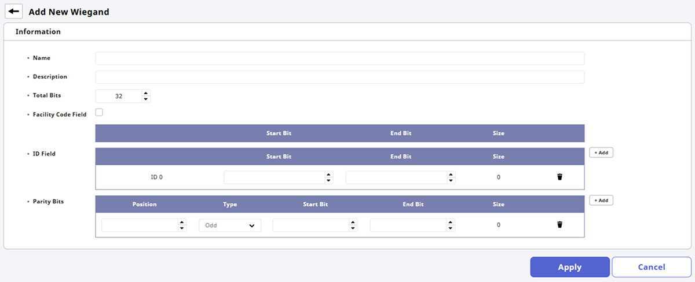Increment ID 0 Start Bit value

pos(329,174)
